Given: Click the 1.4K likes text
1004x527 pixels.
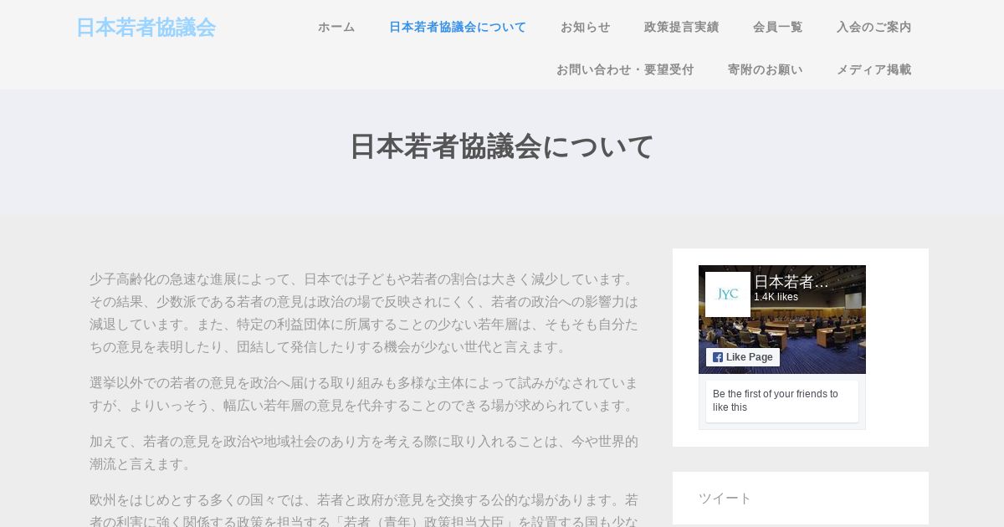Looking at the screenshot, I should [x=776, y=297].
